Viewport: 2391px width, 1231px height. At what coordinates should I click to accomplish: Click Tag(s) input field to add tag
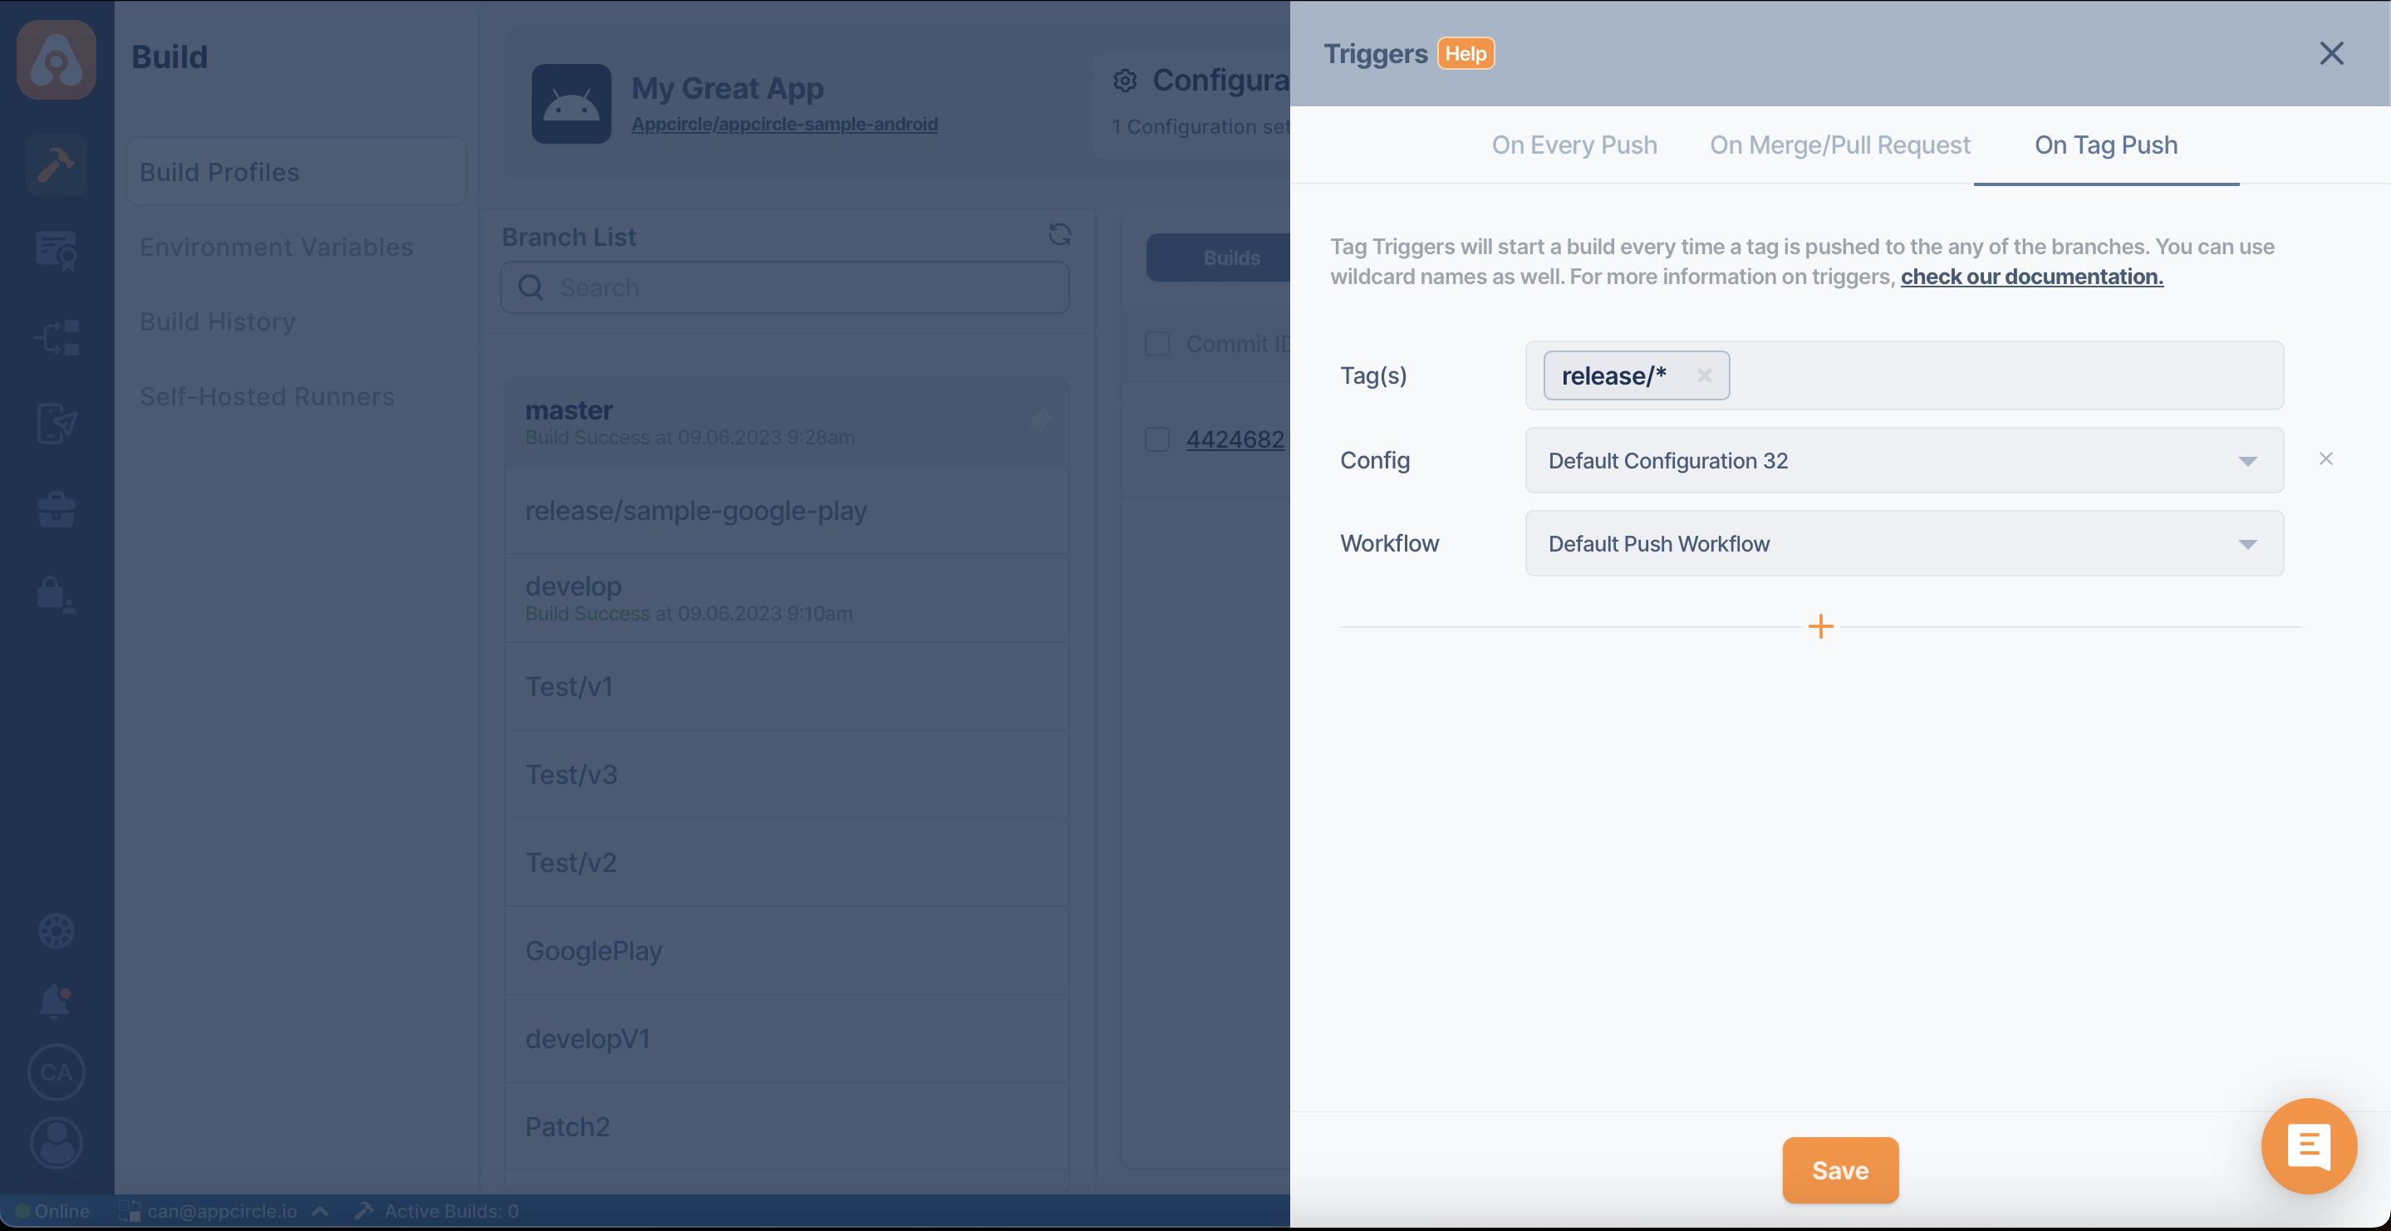coord(1994,375)
